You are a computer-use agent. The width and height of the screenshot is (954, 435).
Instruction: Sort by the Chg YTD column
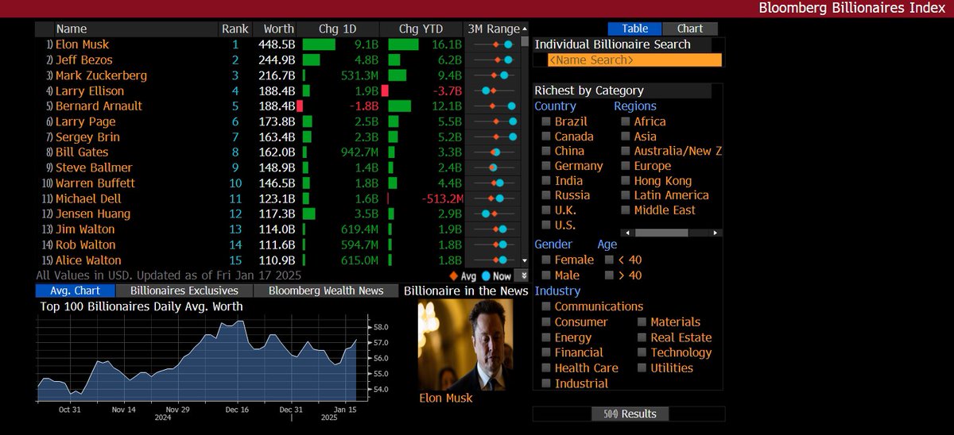(421, 29)
